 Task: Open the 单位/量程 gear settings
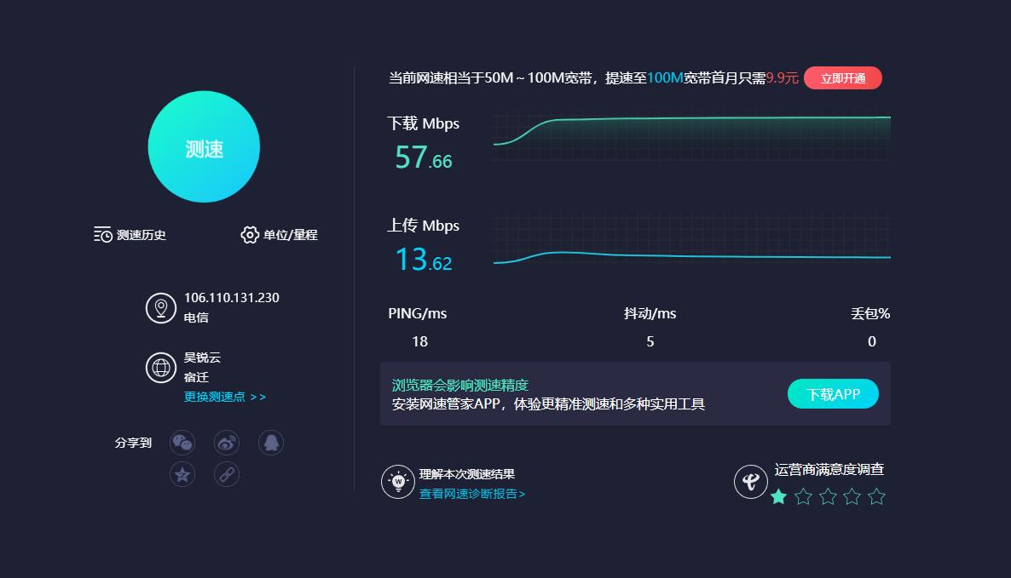279,235
